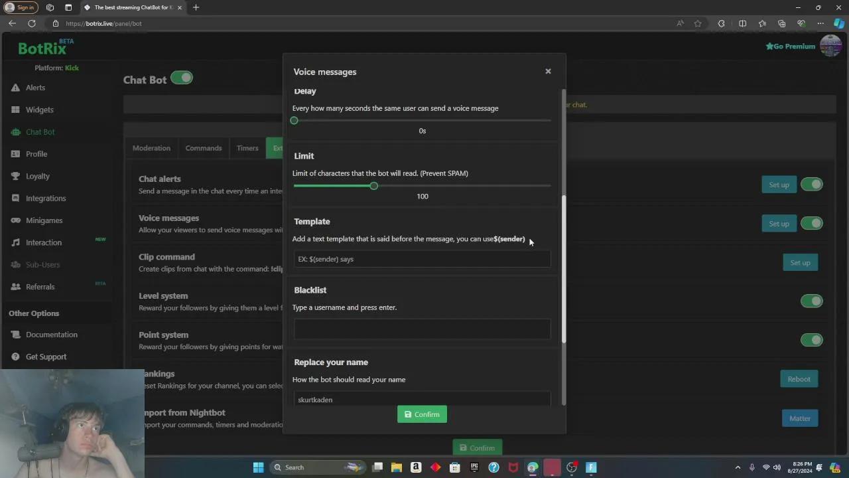The height and width of the screenshot is (478, 849).
Task: Click the page Confirm button behind dialog
Action: tap(478, 447)
